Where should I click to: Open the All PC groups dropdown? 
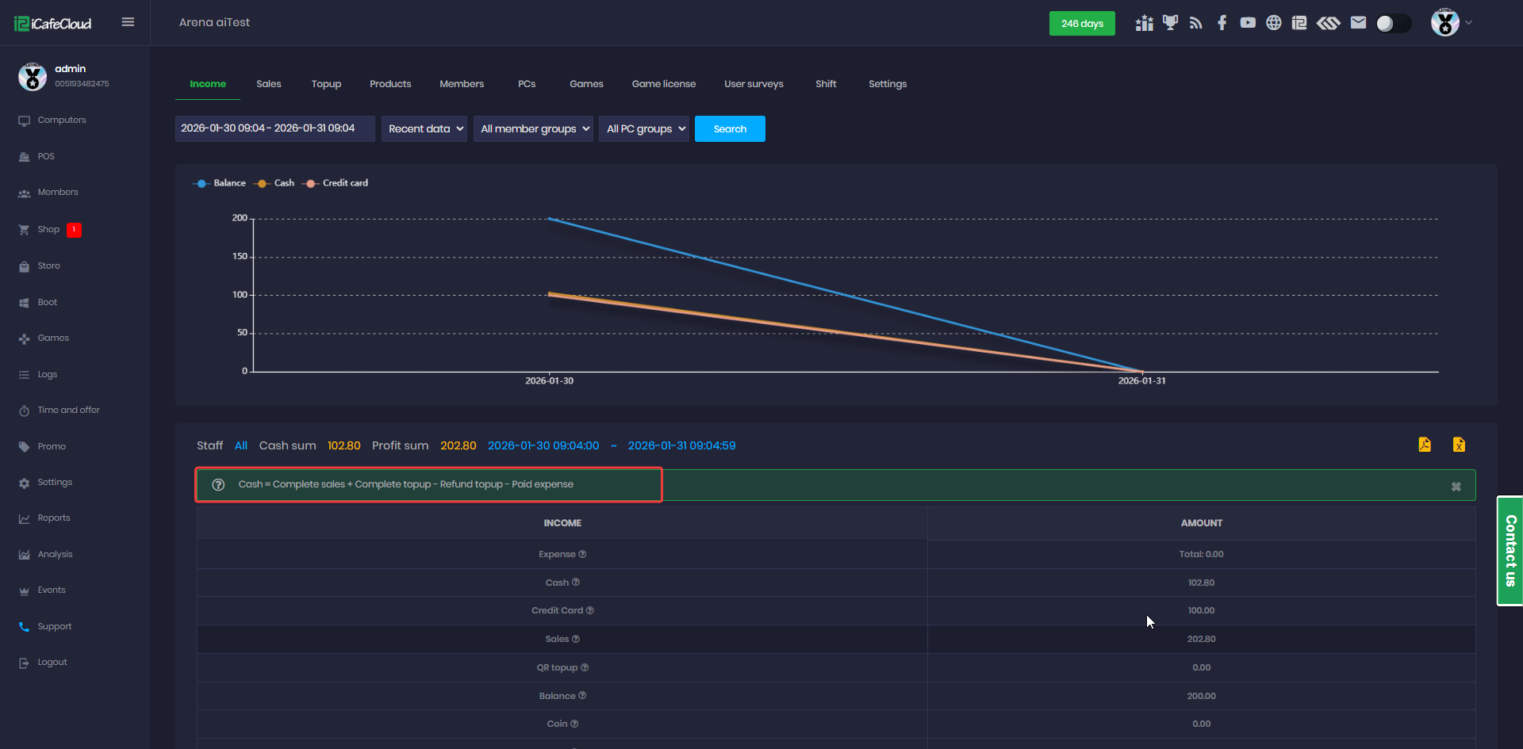pos(644,128)
